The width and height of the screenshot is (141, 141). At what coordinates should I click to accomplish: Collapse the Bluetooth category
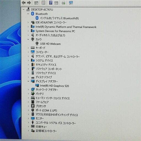(28, 14)
